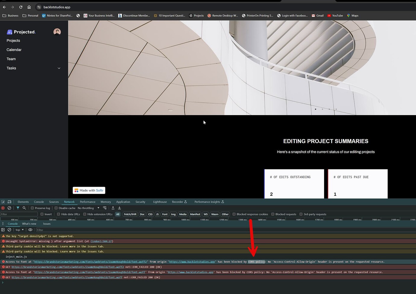This screenshot has width=416, height=294.
Task: Click the network conditions signal icon
Action: pyautogui.click(x=105, y=208)
